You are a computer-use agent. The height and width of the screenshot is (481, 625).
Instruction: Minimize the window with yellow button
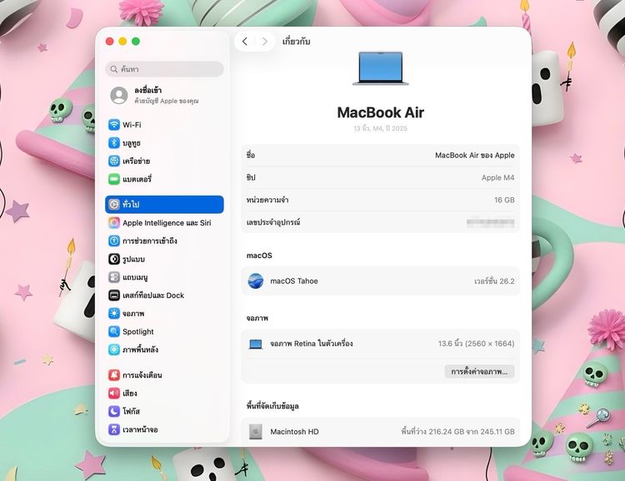pyautogui.click(x=122, y=42)
